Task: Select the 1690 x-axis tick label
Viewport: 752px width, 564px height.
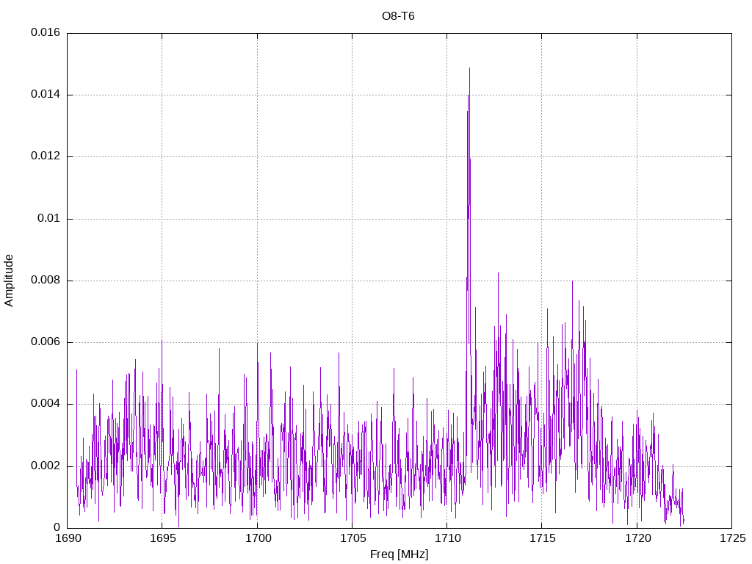Action: point(68,539)
